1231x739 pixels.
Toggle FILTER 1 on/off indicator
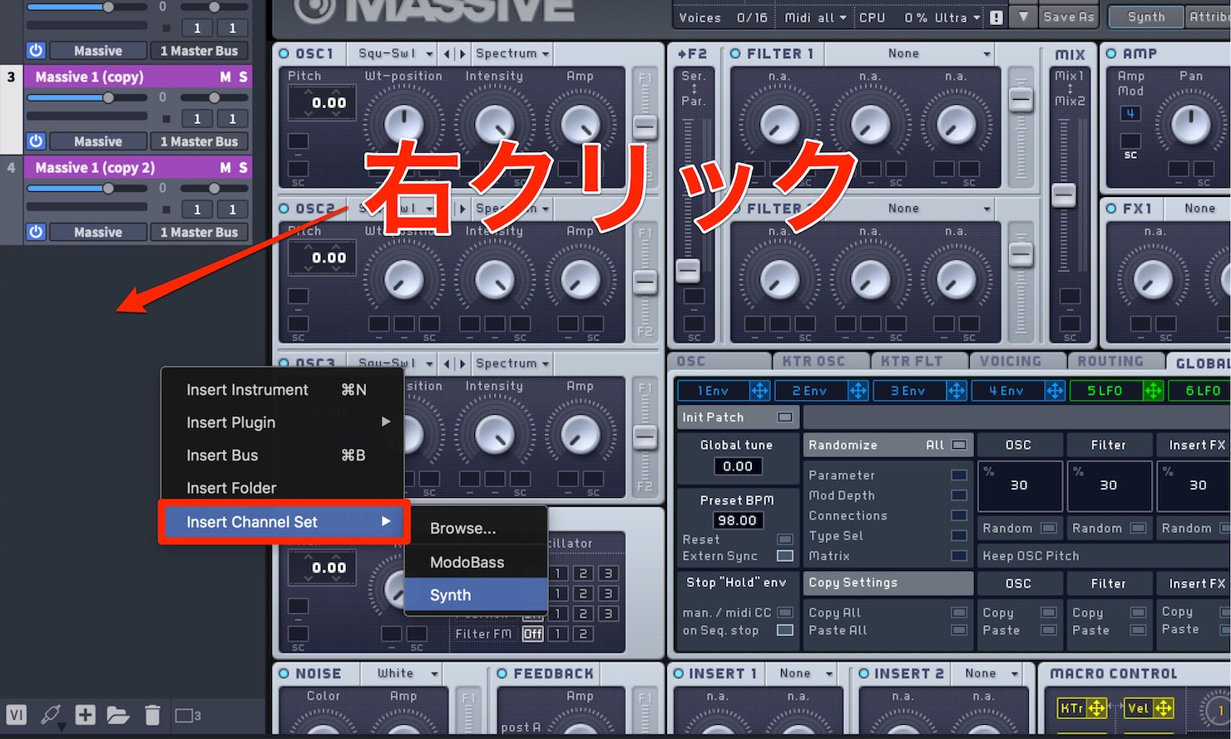pos(735,54)
